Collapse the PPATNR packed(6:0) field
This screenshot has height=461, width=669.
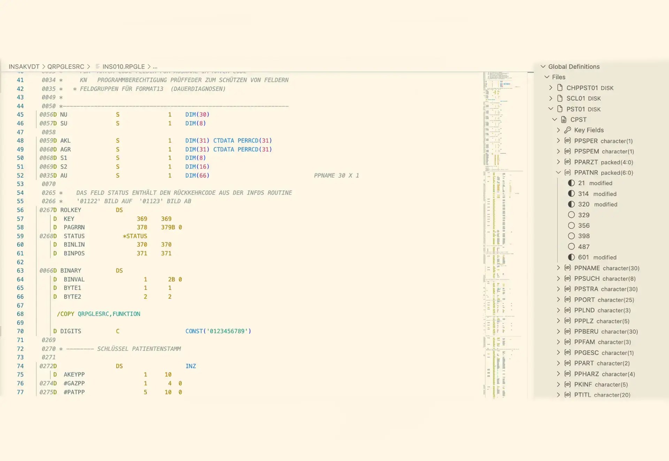coord(558,172)
